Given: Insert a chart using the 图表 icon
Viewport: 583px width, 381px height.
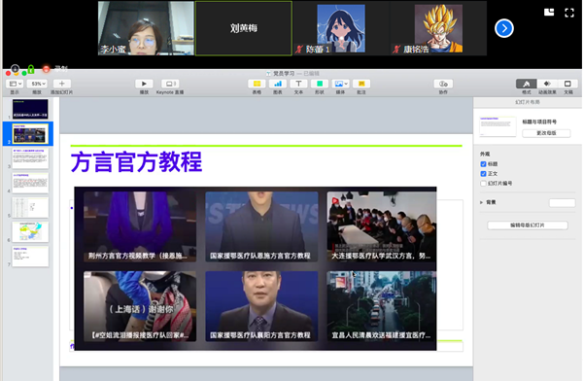Looking at the screenshot, I should tap(278, 84).
